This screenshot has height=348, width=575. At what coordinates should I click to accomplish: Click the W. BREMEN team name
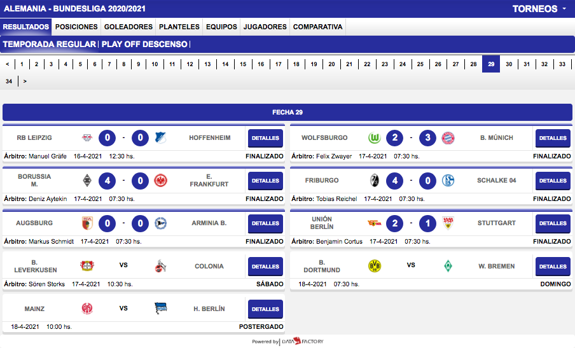point(497,266)
